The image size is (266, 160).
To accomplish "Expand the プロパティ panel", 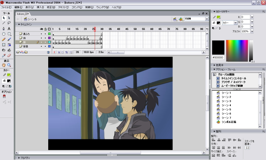I will click(x=19, y=158).
